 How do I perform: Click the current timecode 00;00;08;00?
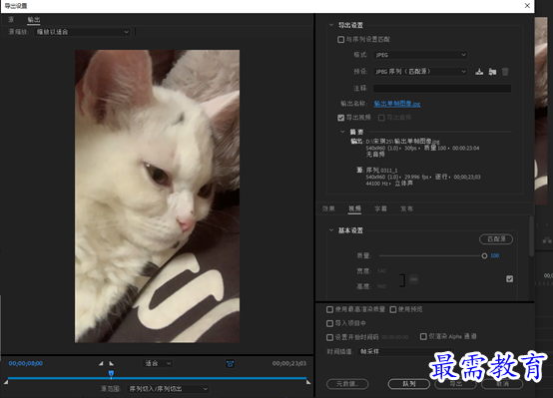pos(26,363)
